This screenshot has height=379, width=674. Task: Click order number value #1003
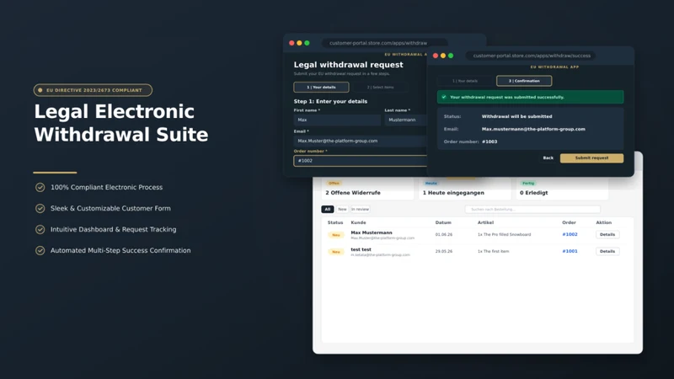pos(489,141)
